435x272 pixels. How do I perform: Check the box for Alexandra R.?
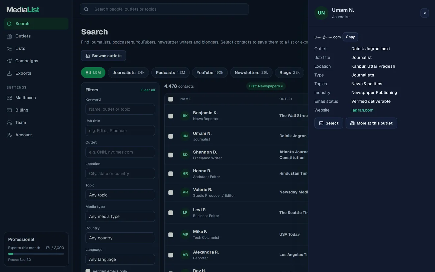[171, 255]
